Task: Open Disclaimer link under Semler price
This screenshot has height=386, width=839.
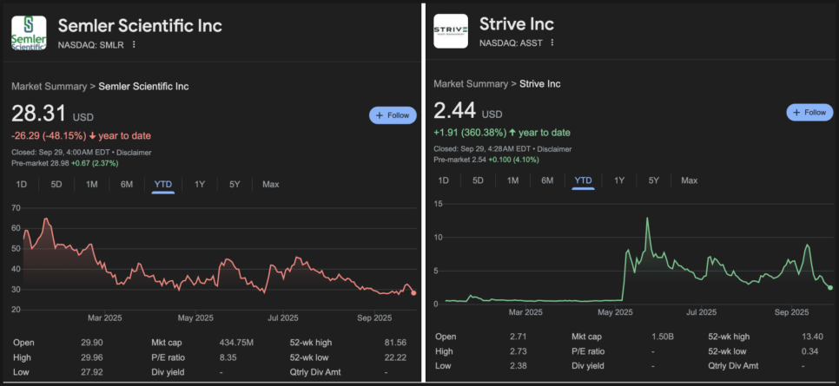Action: pos(135,153)
